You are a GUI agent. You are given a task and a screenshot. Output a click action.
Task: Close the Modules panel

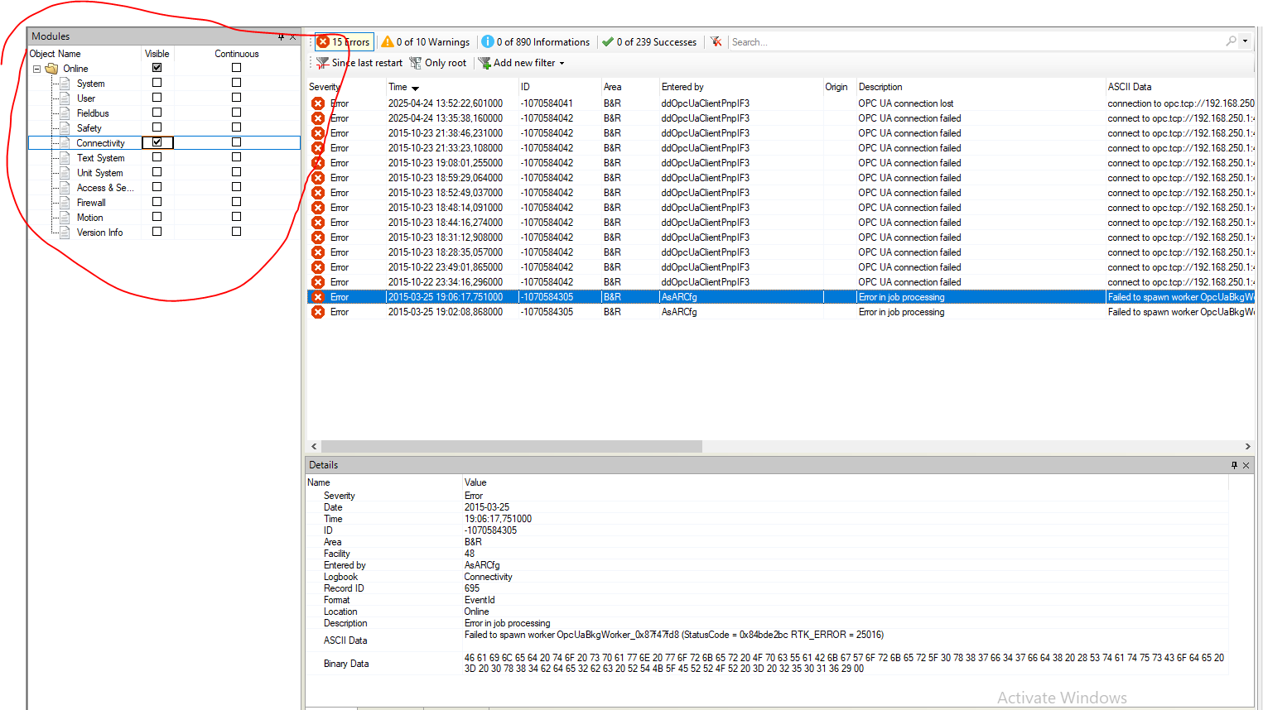click(292, 36)
